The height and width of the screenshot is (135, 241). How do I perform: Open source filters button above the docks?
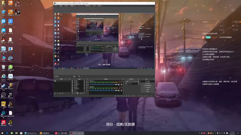click(x=80, y=76)
